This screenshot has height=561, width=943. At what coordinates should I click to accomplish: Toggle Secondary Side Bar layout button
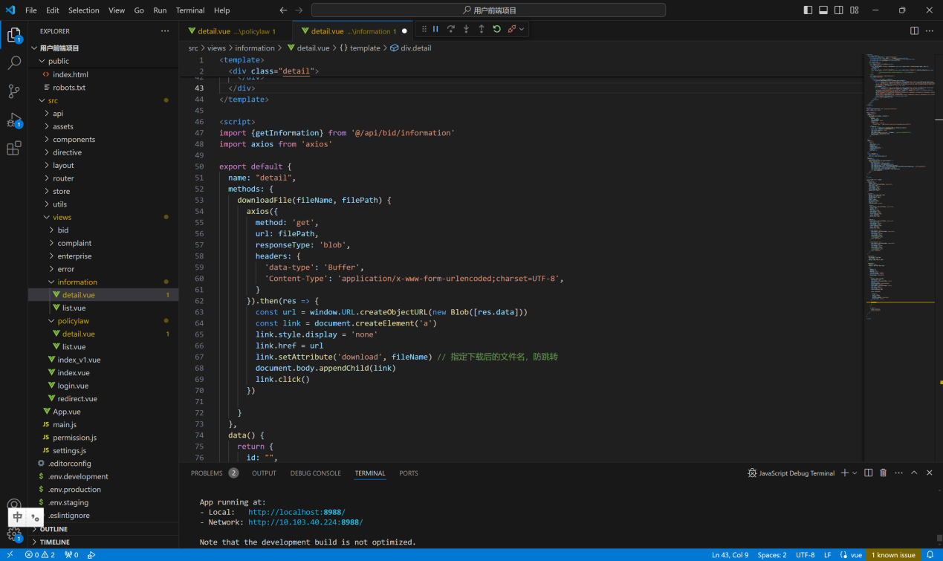coord(839,10)
